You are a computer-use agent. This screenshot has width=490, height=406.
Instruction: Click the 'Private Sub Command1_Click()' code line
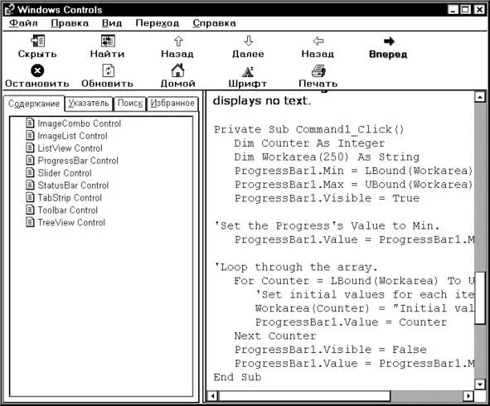(x=308, y=129)
